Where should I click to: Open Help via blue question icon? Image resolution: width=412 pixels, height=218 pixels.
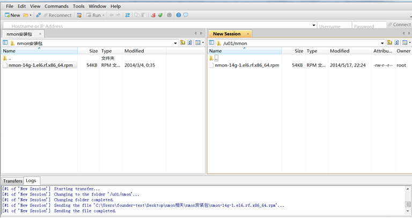(x=179, y=15)
